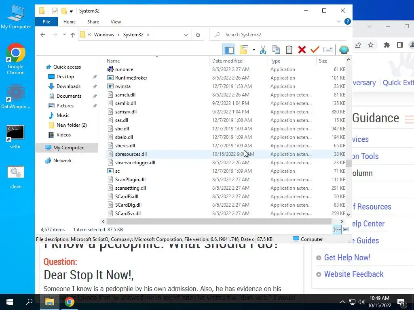Select Desktop in navigation pane
Viewport: 414px width, 310px height.
pyautogui.click(x=65, y=77)
